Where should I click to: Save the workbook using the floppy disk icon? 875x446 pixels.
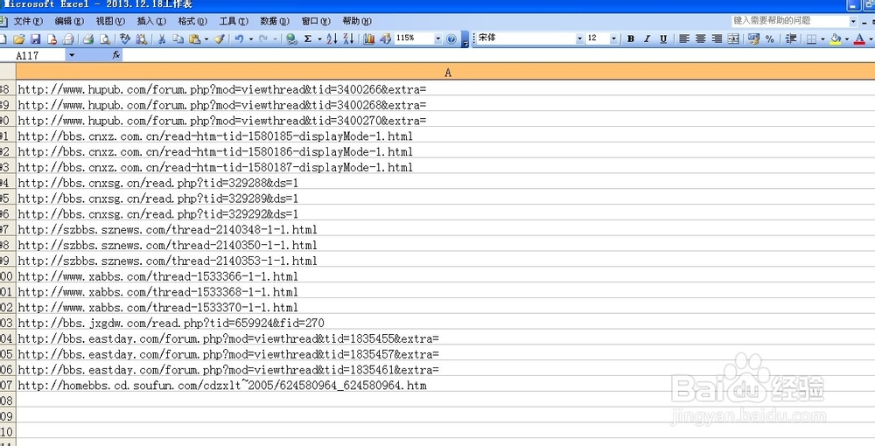36,39
